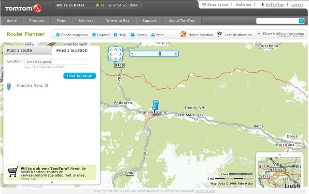309x194 pixels.
Task: Pan the map diagonally down-left
Action: coord(111,58)
